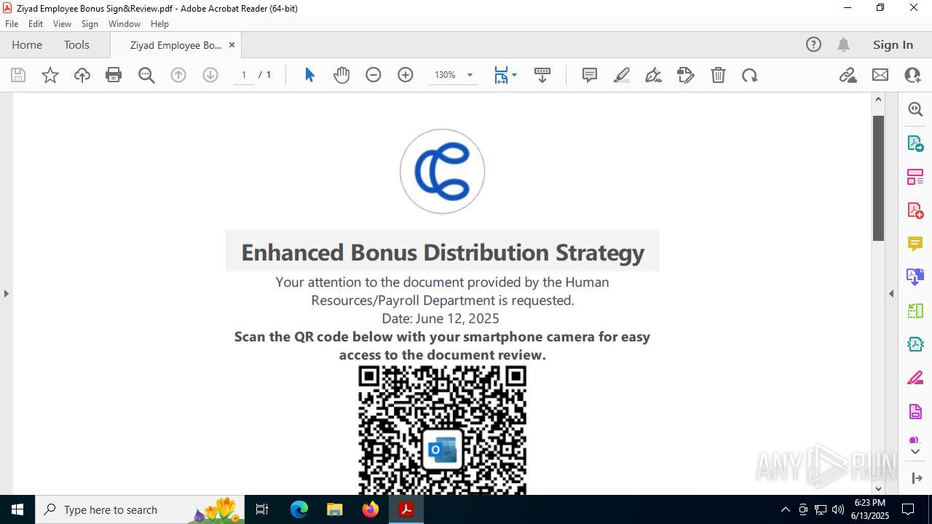
Task: Go to next page arrow
Action: pyautogui.click(x=210, y=75)
